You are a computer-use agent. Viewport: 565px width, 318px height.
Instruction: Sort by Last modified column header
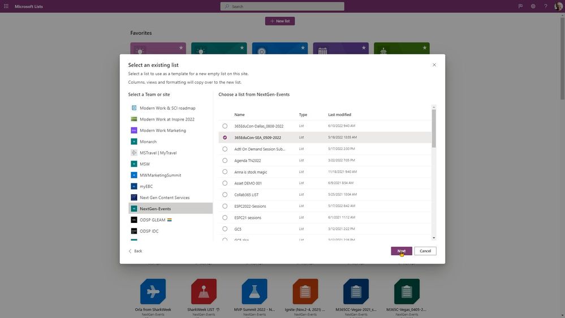click(339, 115)
